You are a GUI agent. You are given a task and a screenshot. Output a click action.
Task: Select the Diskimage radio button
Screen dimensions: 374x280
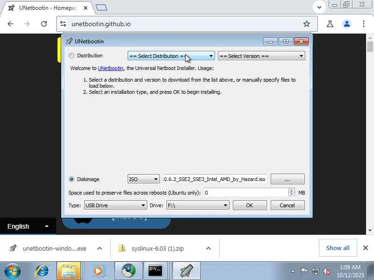[72, 179]
